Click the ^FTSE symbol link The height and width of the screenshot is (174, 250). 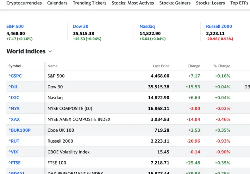click(x=15, y=163)
